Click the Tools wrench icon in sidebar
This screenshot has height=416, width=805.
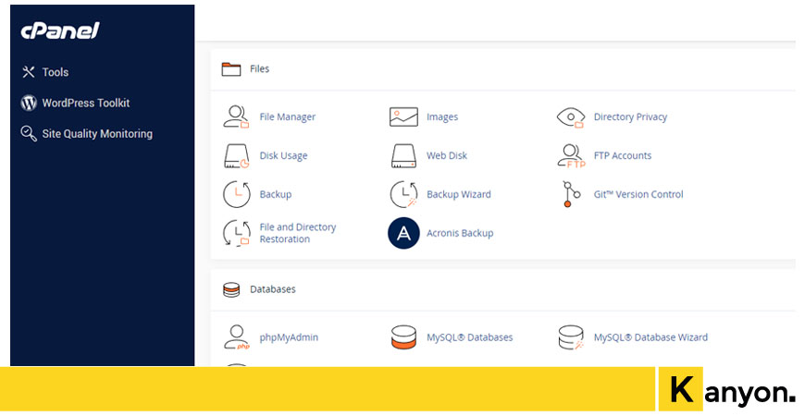pyautogui.click(x=29, y=72)
